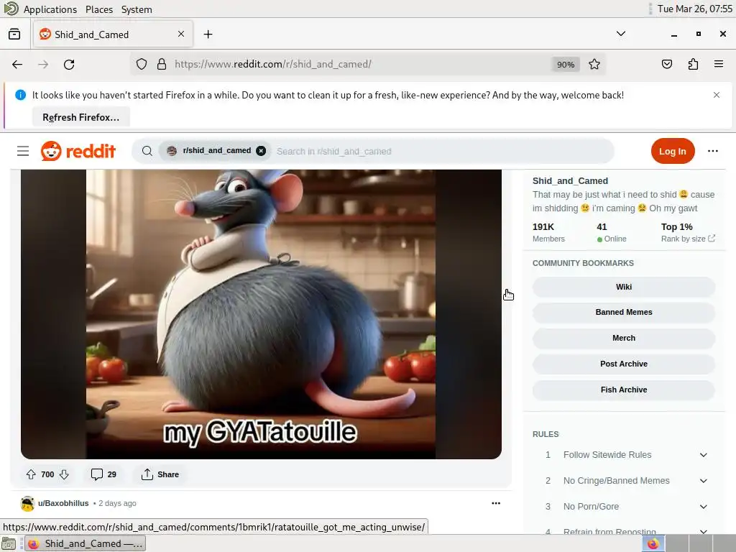Open the overflow menu on u/Baxobhillus post
Image resolution: width=736 pixels, height=552 pixels.
click(x=496, y=503)
